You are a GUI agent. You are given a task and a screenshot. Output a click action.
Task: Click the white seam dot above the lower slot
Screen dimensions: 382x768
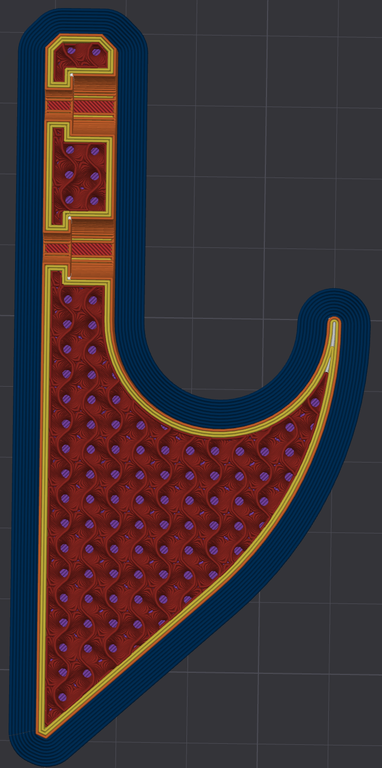tap(70, 219)
